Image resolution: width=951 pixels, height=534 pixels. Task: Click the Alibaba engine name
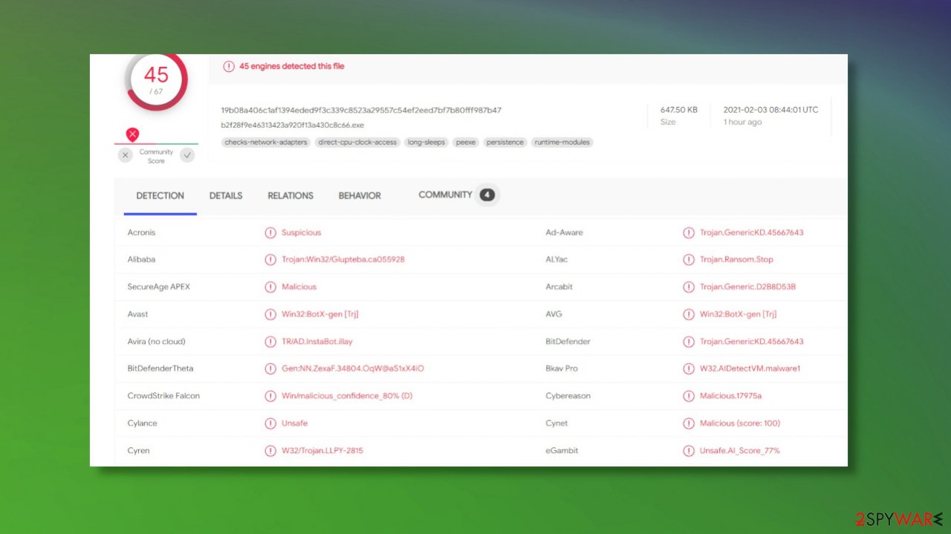141,260
